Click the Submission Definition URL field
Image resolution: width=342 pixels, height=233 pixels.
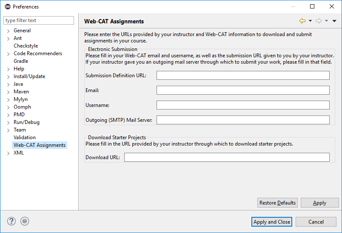[x=243, y=76]
